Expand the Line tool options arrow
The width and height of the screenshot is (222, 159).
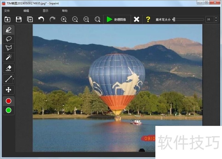pyautogui.click(x=13, y=79)
